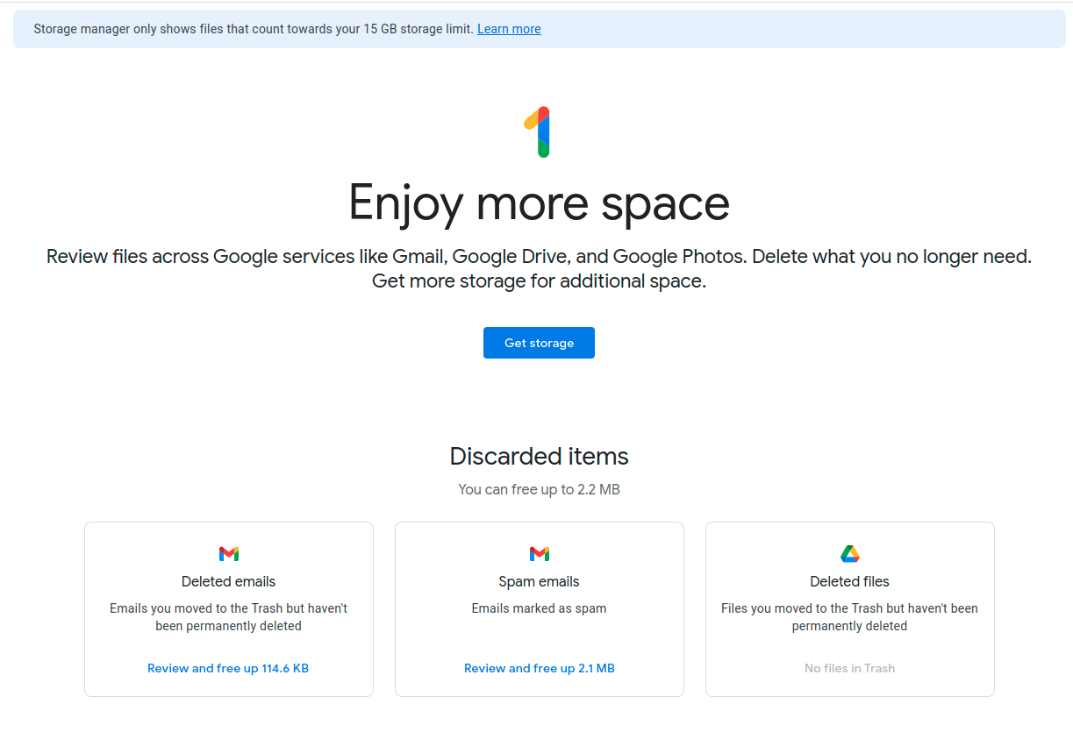Click the Deleted files Trash description text
The width and height of the screenshot is (1073, 732).
click(850, 617)
